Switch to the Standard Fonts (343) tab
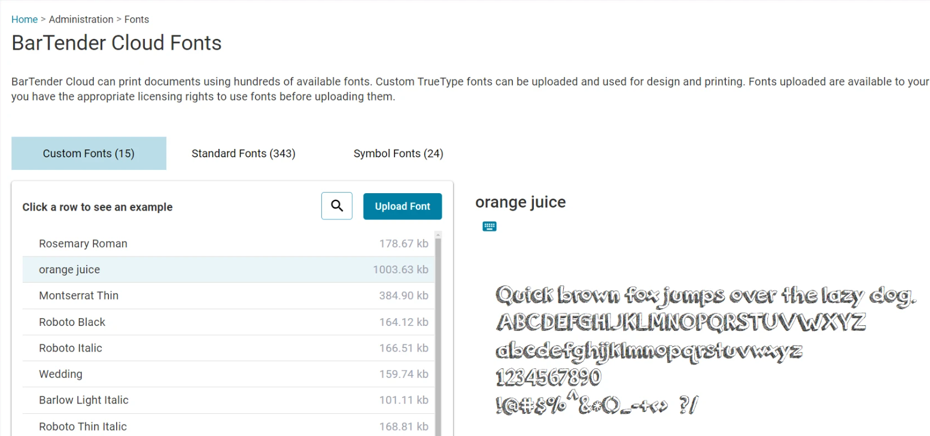 pos(244,154)
